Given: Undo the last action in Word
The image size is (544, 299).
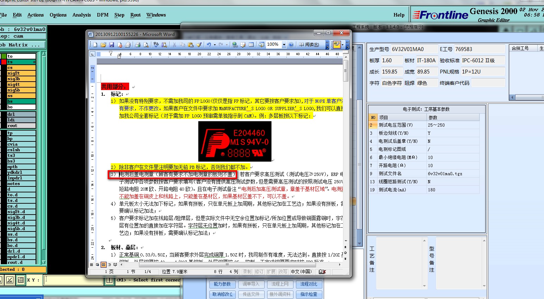Looking at the screenshot, I should [x=209, y=45].
